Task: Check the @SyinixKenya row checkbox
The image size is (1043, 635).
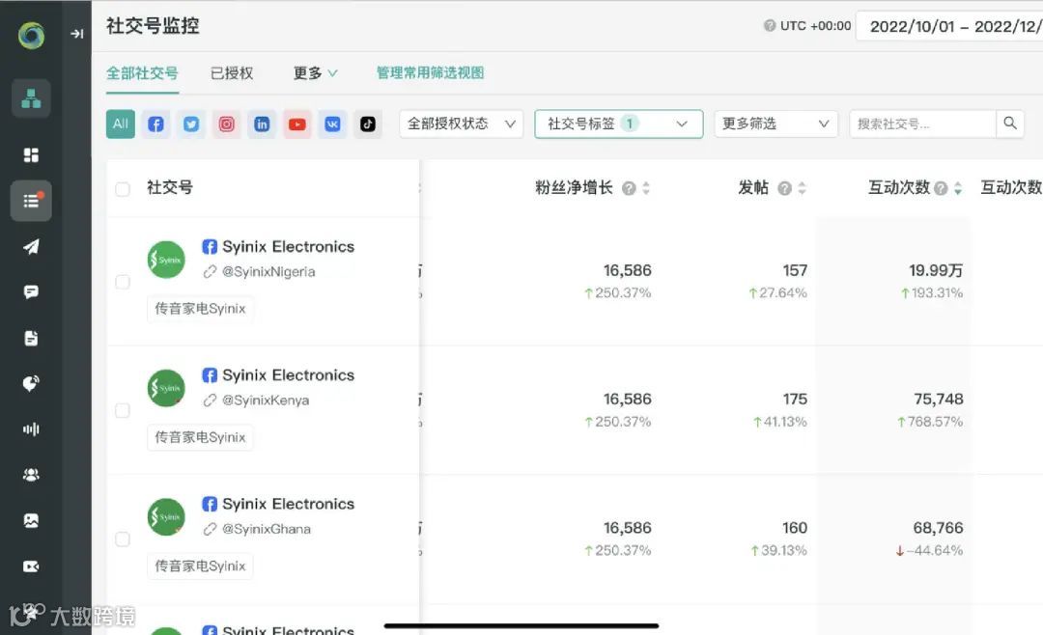Action: pos(123,410)
